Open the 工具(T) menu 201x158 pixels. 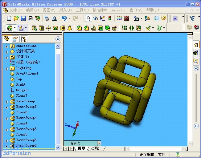82,10
